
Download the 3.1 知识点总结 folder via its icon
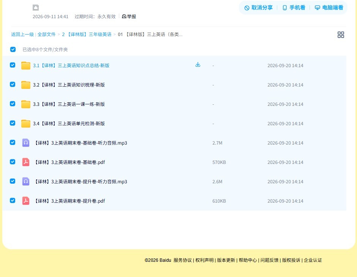[x=198, y=65]
